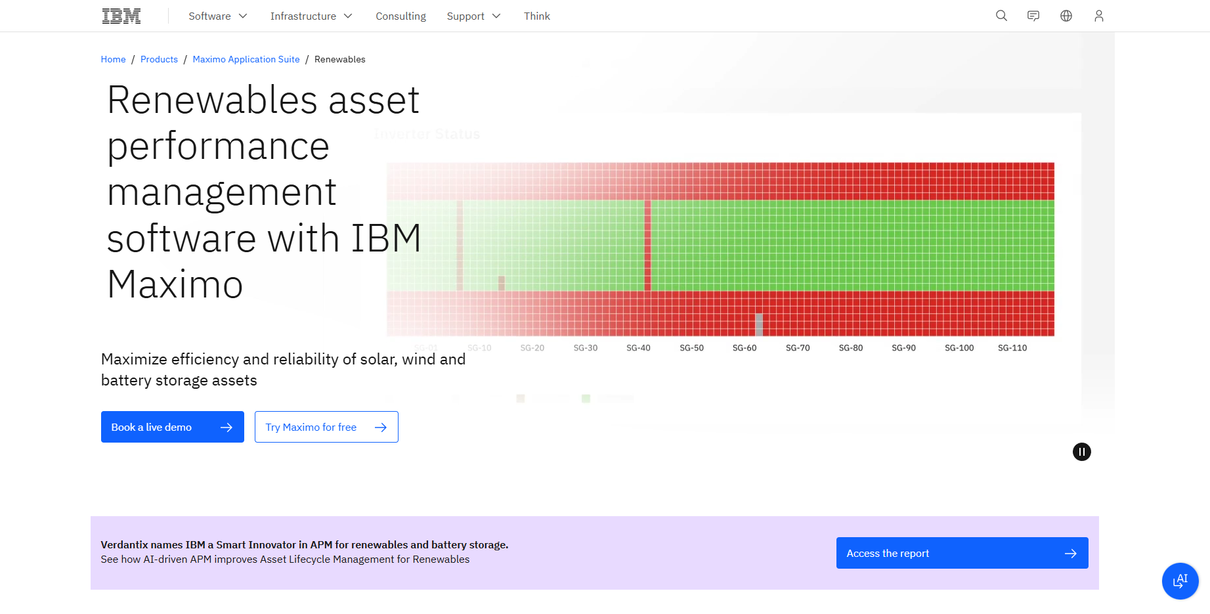Screen dimensions: 1210x614
Task: Pause the hero animation
Action: click(x=1082, y=452)
